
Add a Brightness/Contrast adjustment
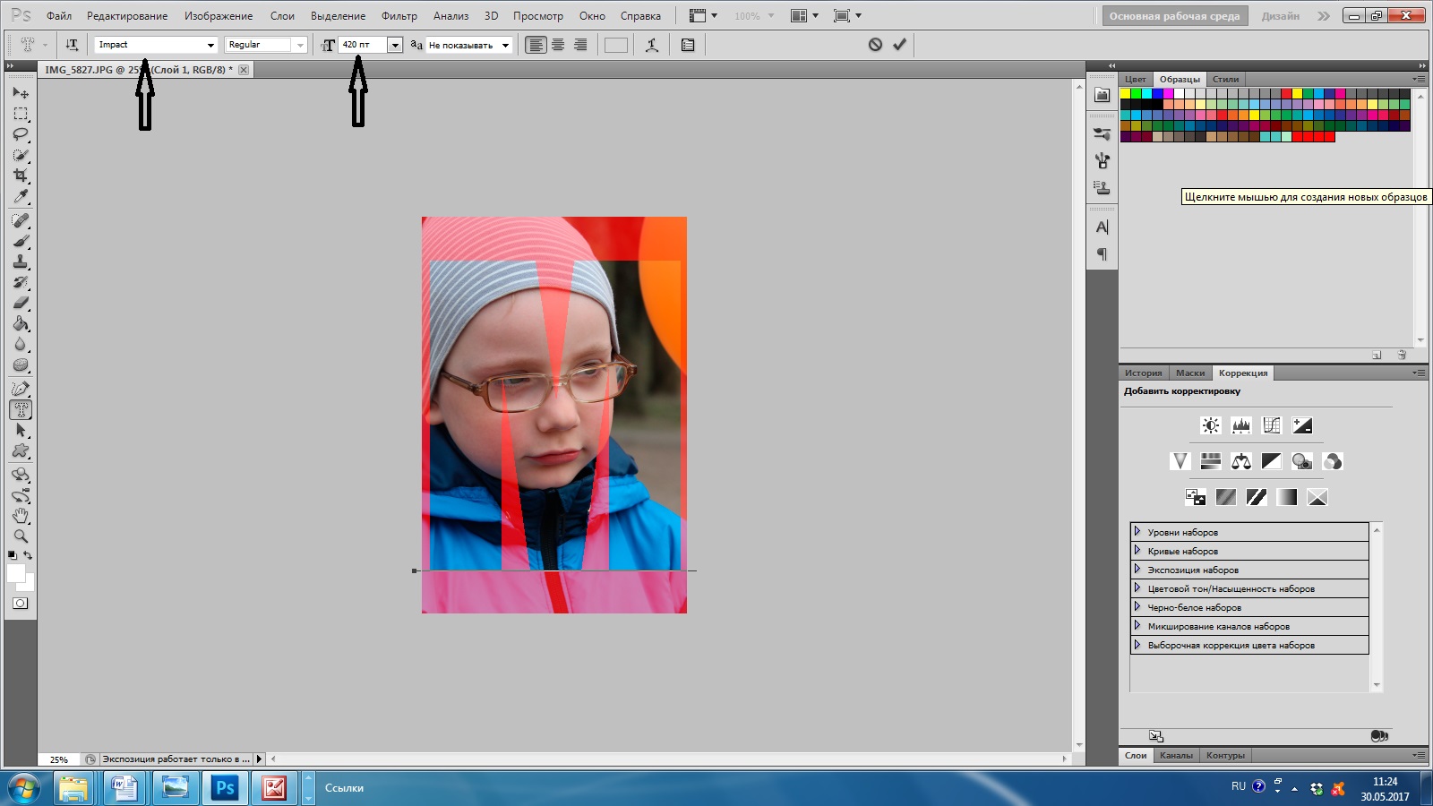pos(1211,425)
